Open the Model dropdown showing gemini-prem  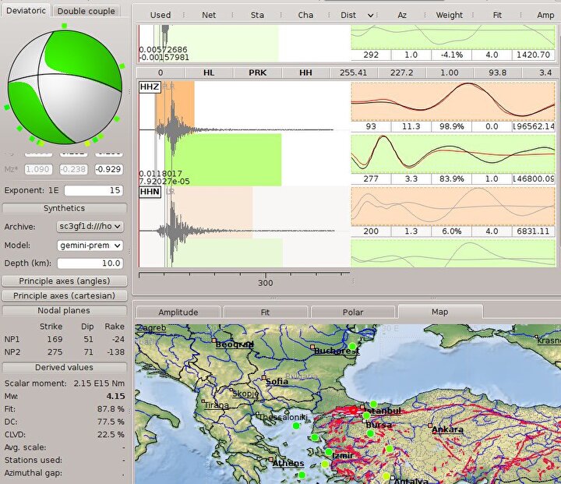[90, 245]
